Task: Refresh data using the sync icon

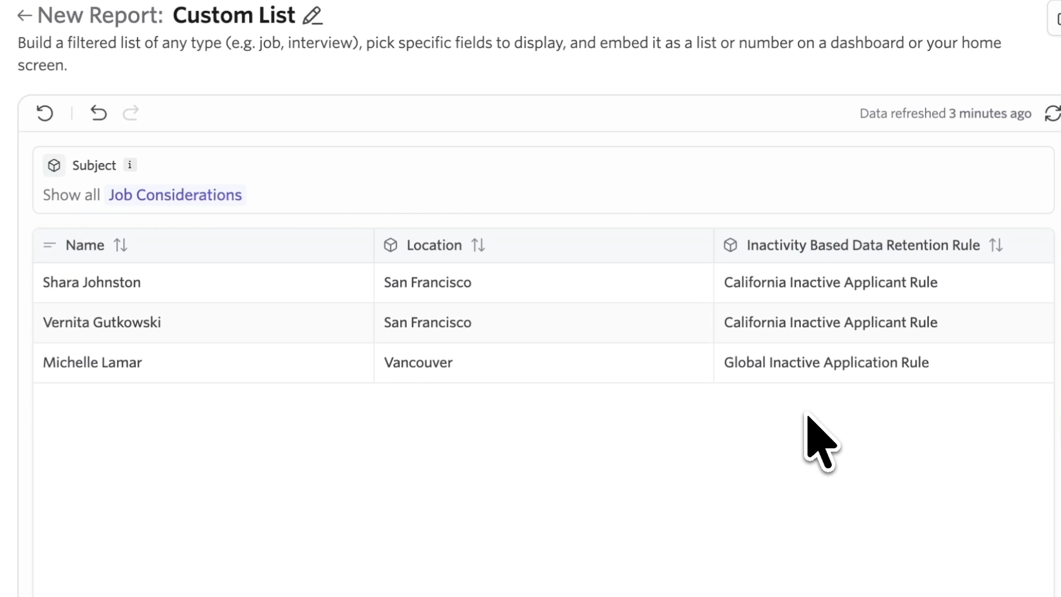Action: pyautogui.click(x=1052, y=113)
